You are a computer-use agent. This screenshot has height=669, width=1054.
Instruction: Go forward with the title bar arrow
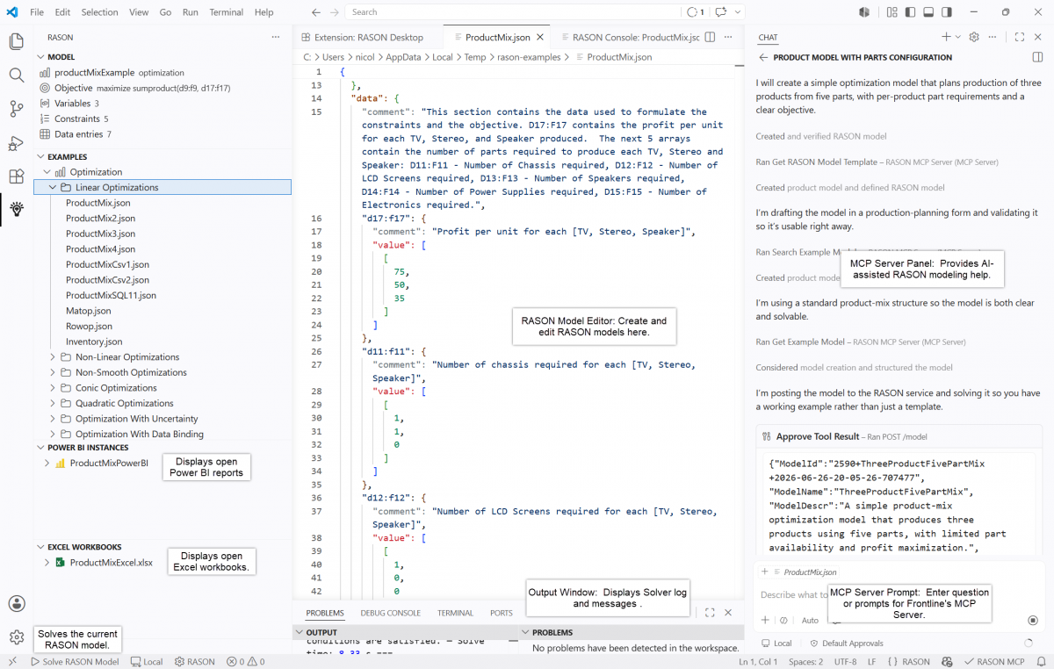[x=334, y=12]
